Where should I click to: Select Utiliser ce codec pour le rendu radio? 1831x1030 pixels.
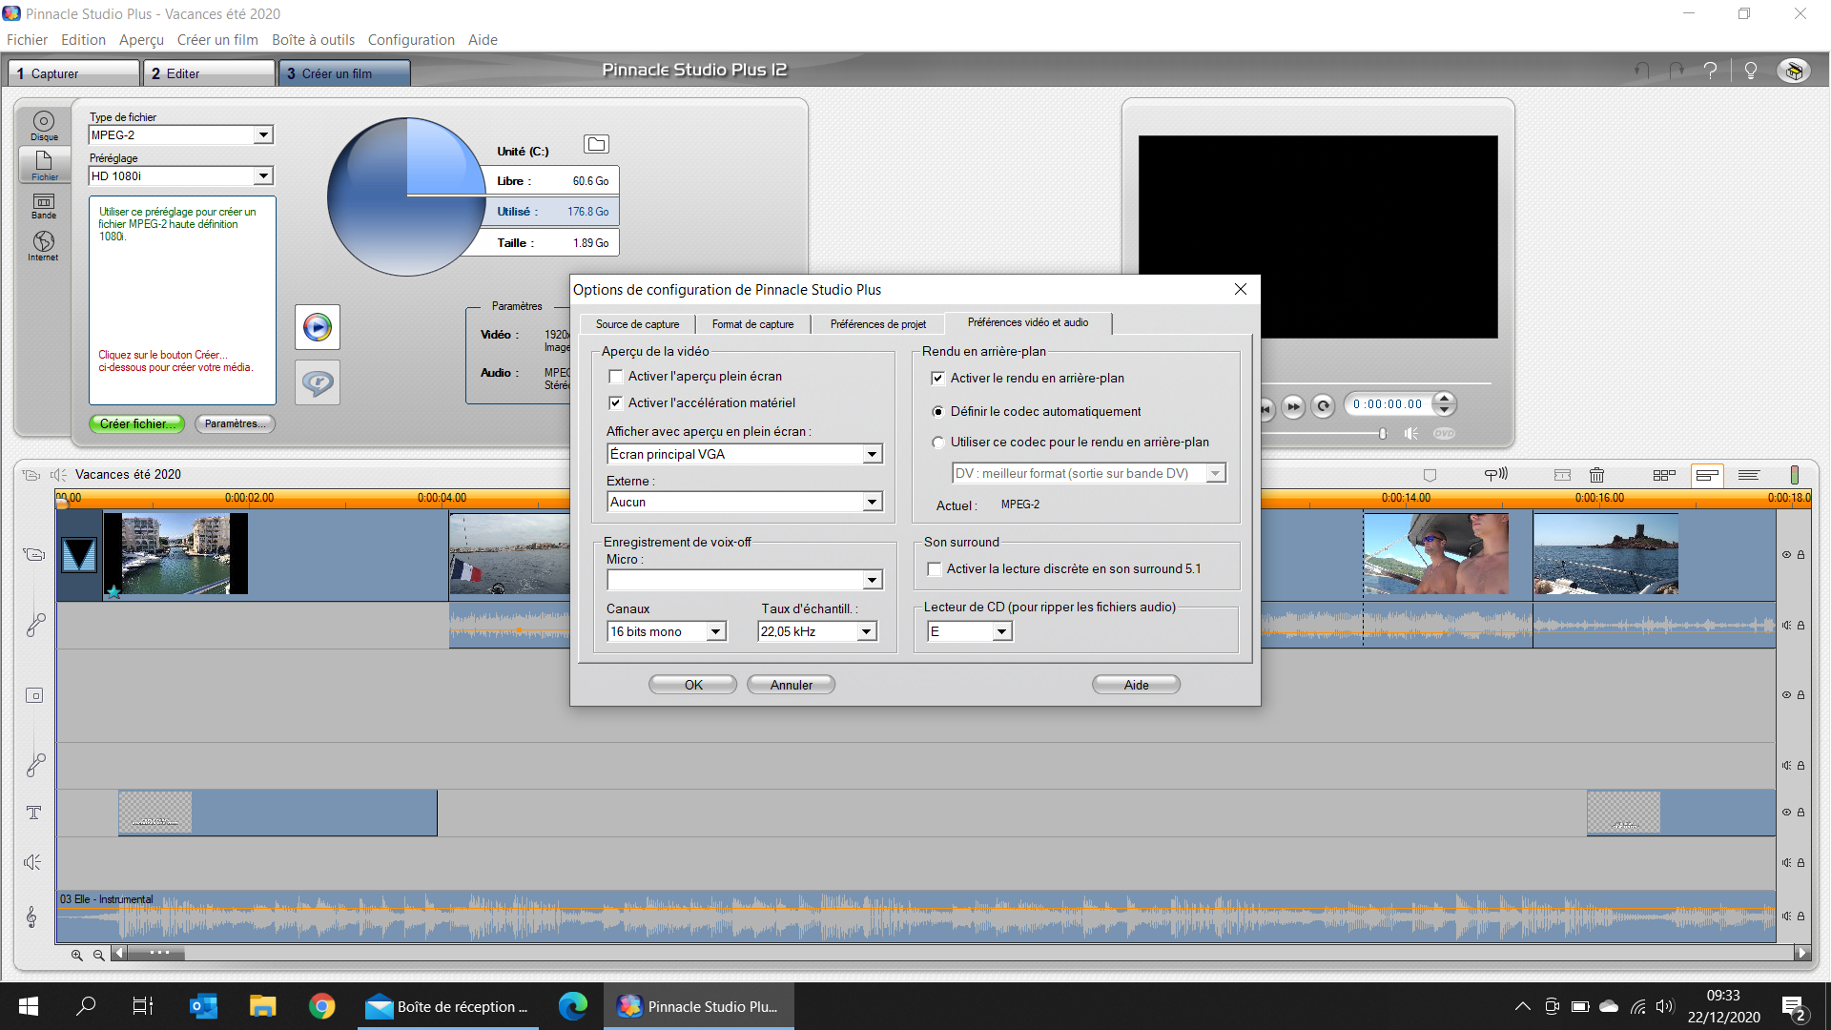click(938, 443)
